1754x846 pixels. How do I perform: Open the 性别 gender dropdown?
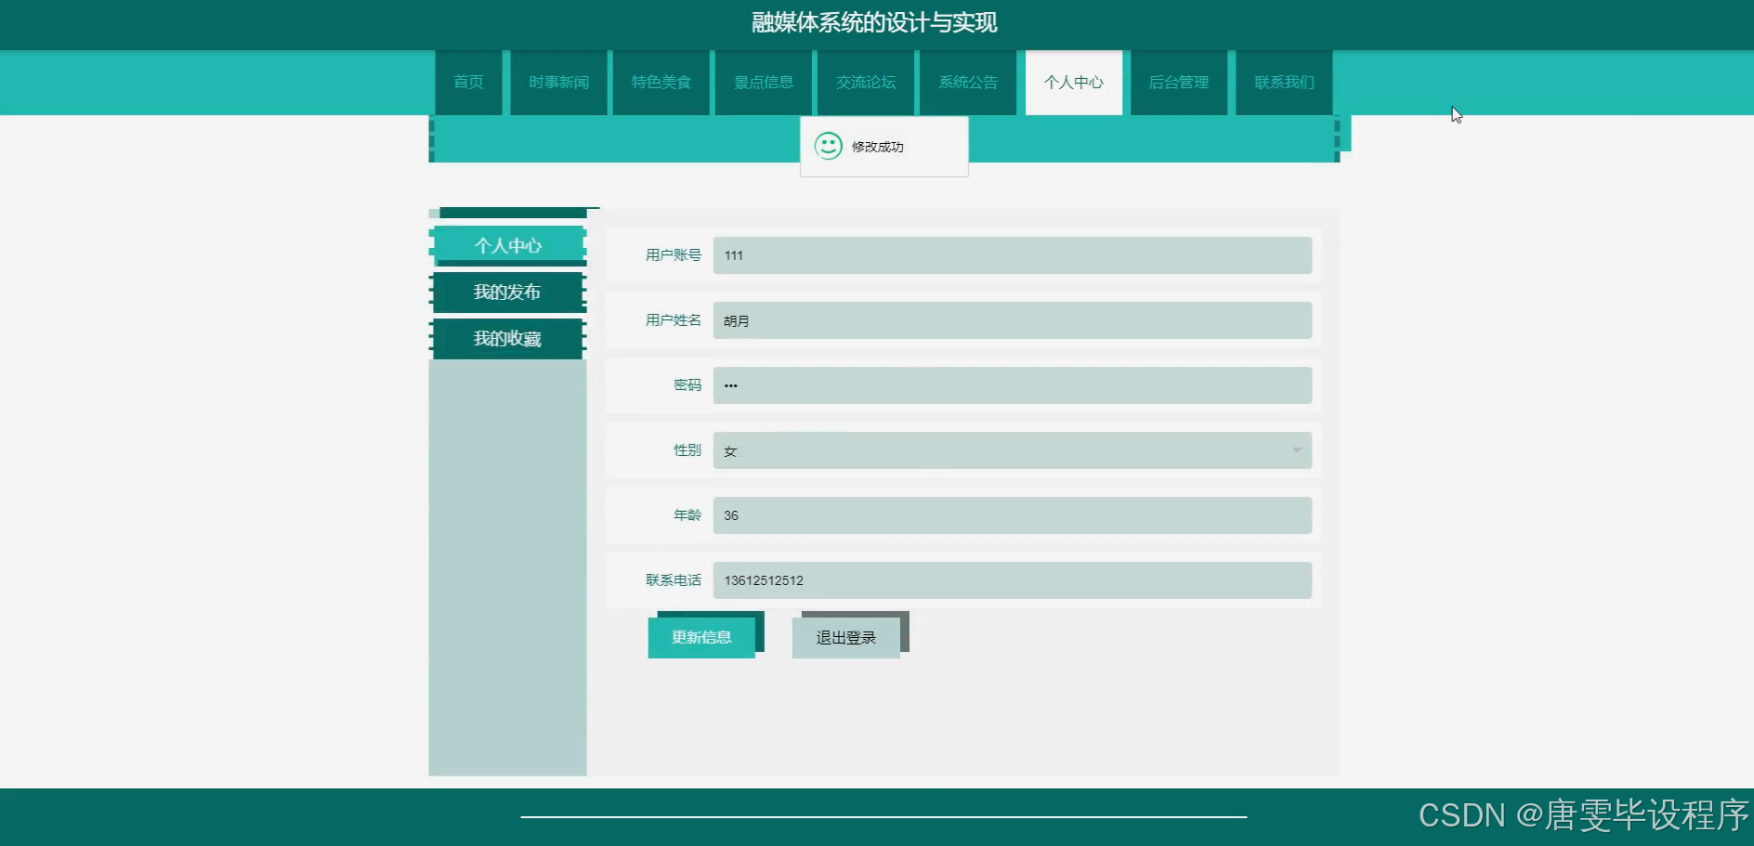(1013, 449)
